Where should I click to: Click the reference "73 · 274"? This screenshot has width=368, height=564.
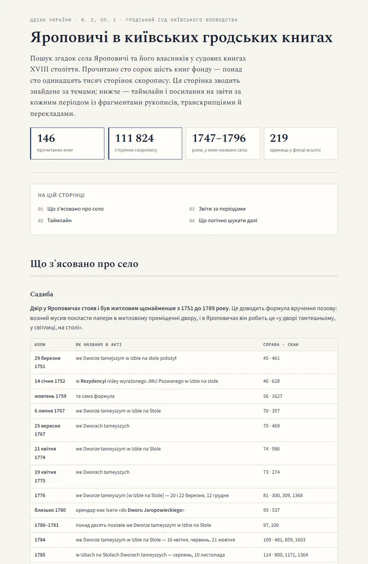tap(271, 472)
